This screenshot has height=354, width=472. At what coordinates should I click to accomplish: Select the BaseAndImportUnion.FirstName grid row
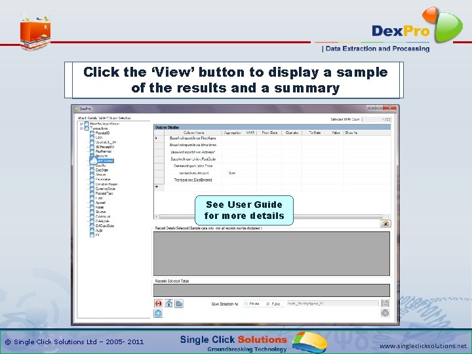click(x=273, y=138)
